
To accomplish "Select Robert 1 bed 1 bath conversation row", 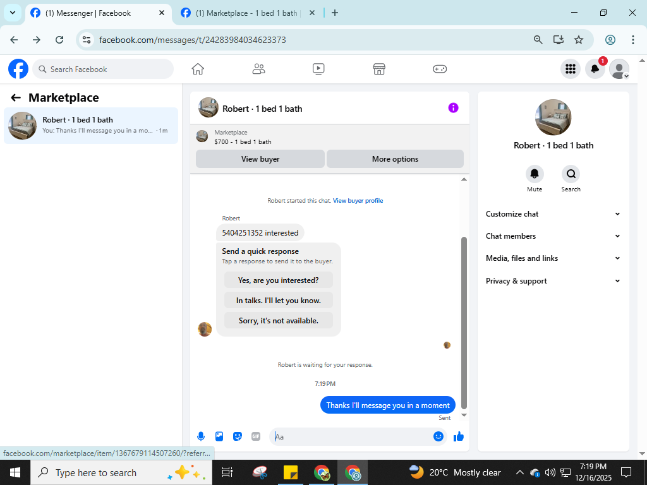I will click(x=91, y=126).
